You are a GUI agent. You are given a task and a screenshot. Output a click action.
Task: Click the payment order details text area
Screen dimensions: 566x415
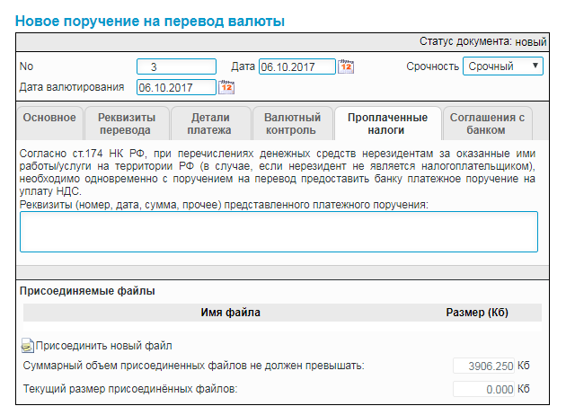tap(279, 232)
